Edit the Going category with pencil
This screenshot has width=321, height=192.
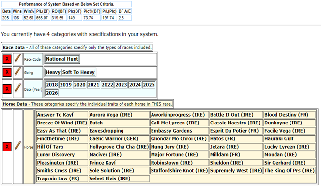17,72
